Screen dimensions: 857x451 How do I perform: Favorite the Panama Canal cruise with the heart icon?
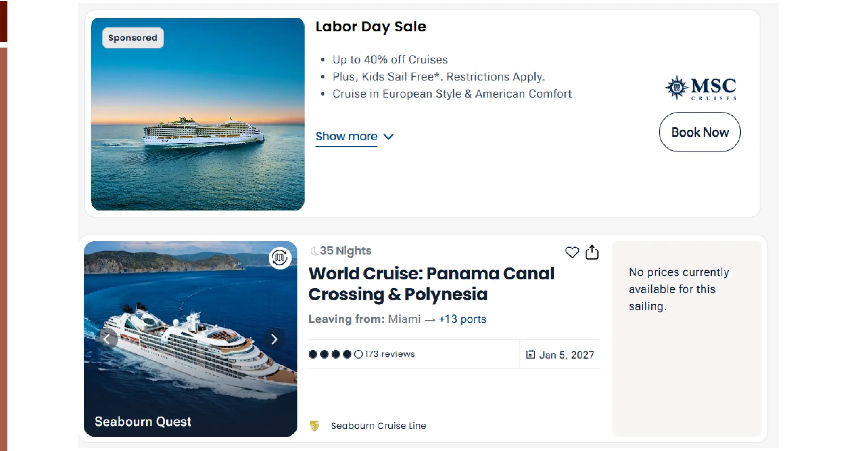click(x=573, y=252)
